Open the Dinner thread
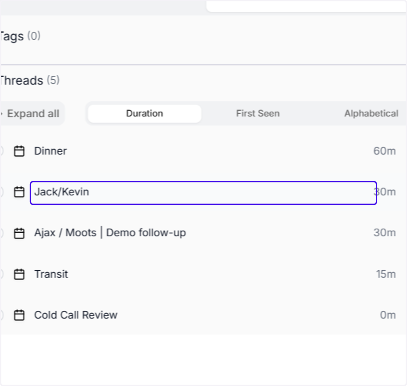This screenshot has height=386, width=407. point(50,151)
